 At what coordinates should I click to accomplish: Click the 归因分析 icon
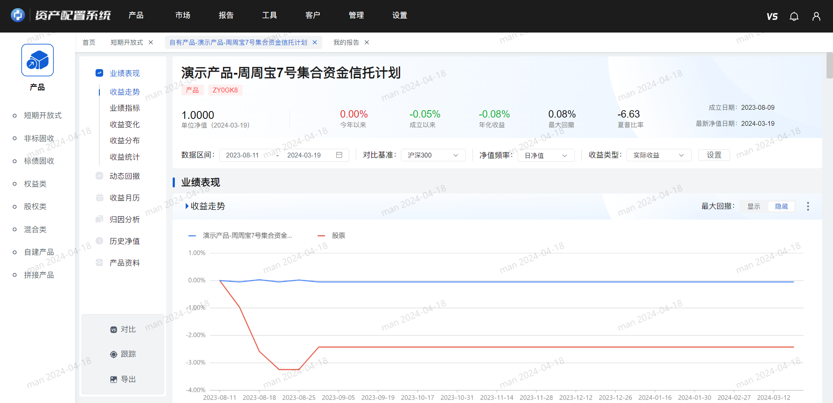[99, 219]
